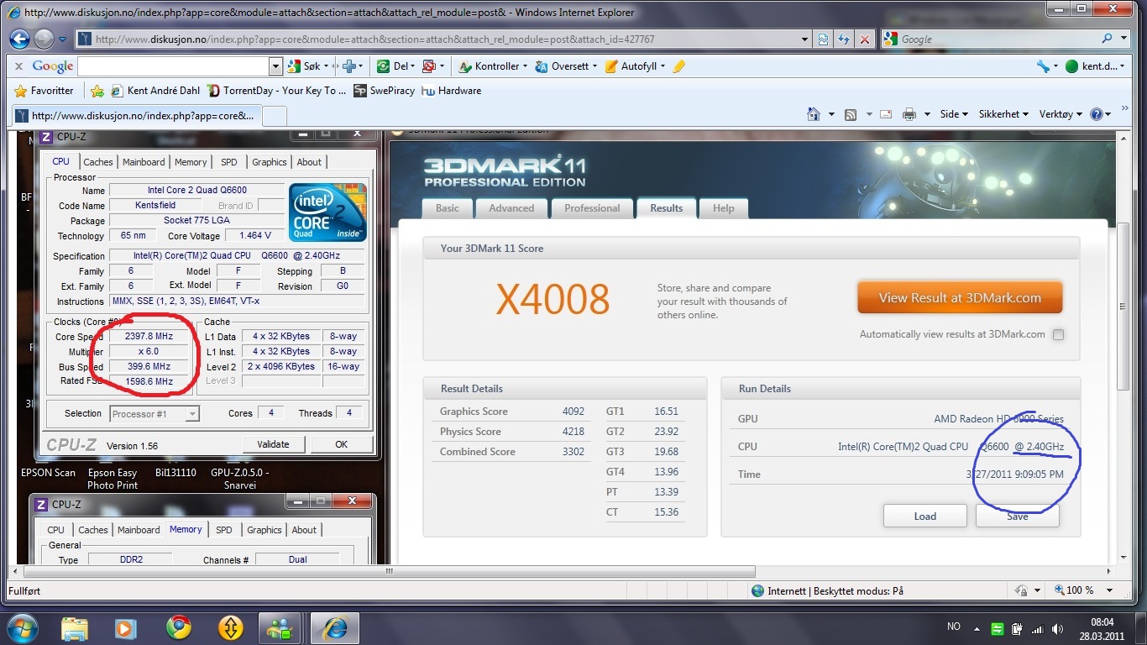Open the Kontroller spell-check dropdown

[525, 66]
